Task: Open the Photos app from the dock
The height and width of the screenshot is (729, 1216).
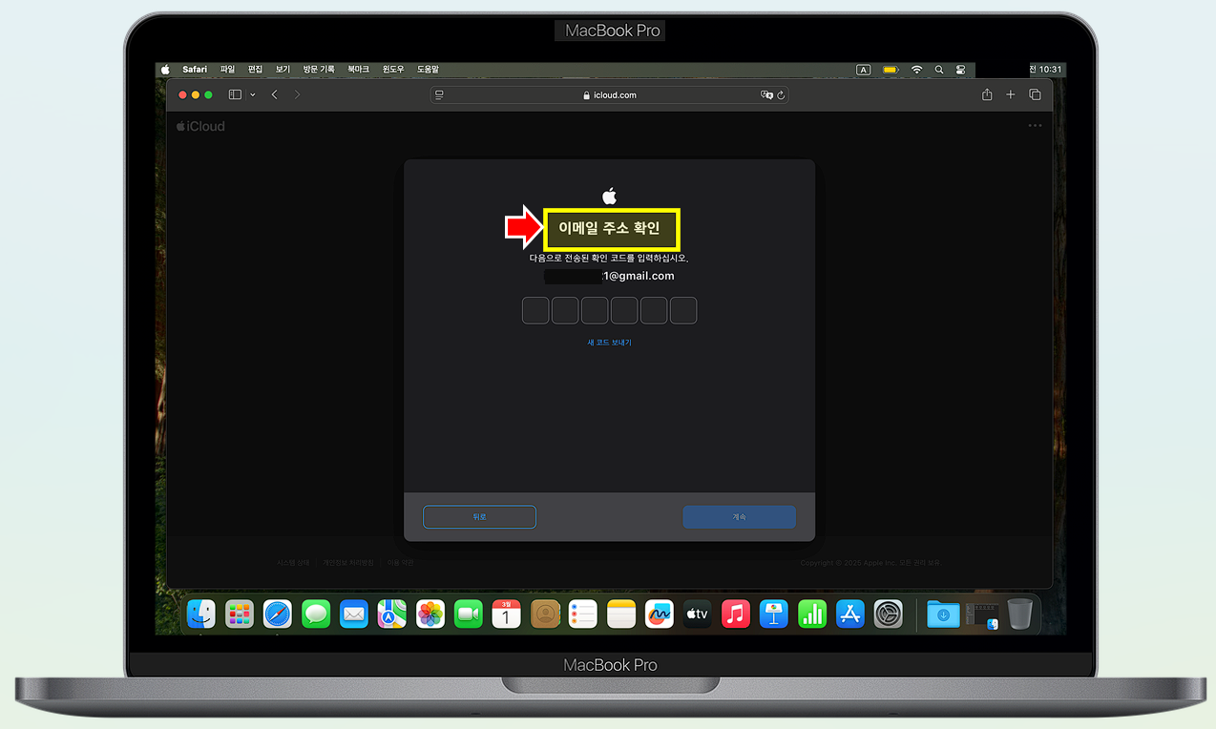Action: click(430, 614)
